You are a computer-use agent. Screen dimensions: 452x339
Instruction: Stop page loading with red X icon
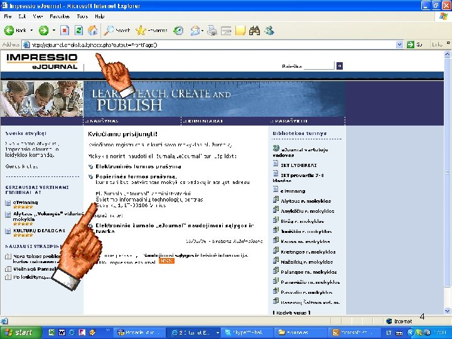65,30
